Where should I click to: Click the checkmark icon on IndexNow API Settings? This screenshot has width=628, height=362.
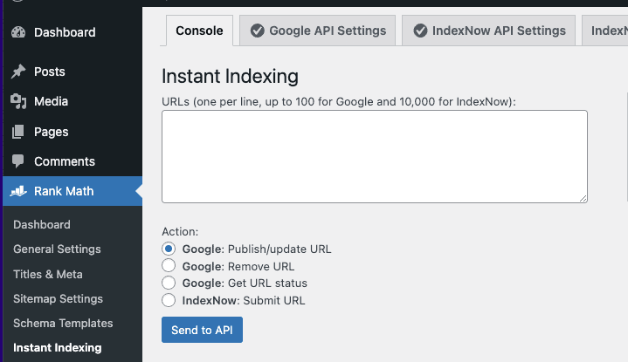tap(420, 31)
